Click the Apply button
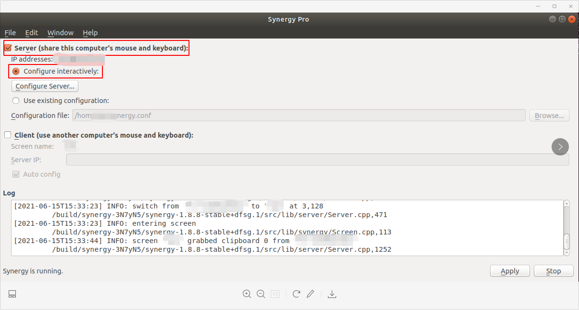Image resolution: width=579 pixels, height=310 pixels. pos(510,271)
